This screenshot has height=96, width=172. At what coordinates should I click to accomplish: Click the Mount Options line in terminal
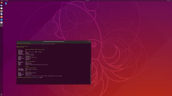click(x=28, y=69)
